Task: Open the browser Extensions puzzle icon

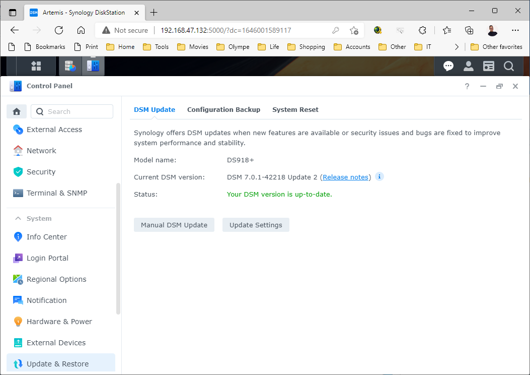Action: pyautogui.click(x=422, y=30)
